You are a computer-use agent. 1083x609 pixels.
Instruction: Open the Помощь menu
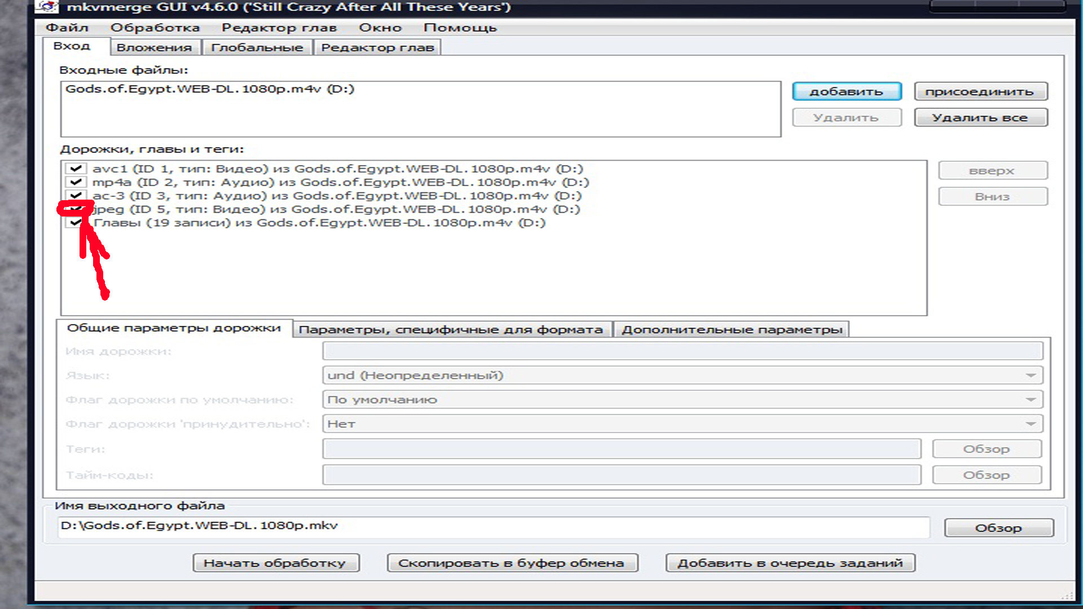coord(460,28)
